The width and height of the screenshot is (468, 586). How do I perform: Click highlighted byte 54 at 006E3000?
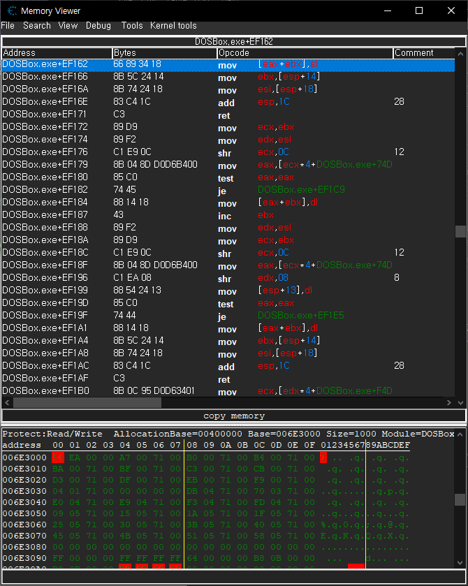click(58, 457)
